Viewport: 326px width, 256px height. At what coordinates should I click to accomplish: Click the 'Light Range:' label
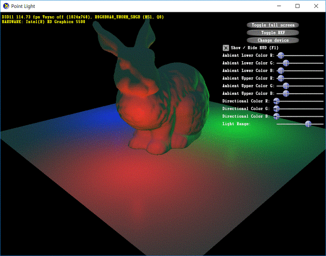coord(237,124)
